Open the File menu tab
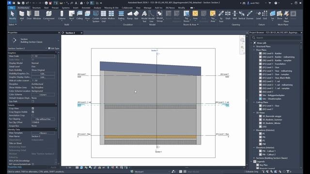The image size is (310, 174). point(12,8)
